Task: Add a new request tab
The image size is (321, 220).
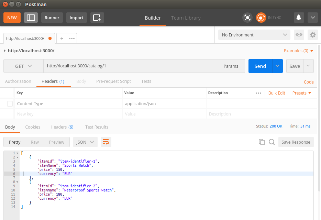Action: 62,38
